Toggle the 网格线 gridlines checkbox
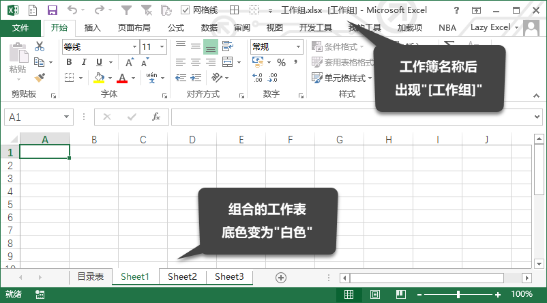The height and width of the screenshot is (303, 547). [186, 10]
